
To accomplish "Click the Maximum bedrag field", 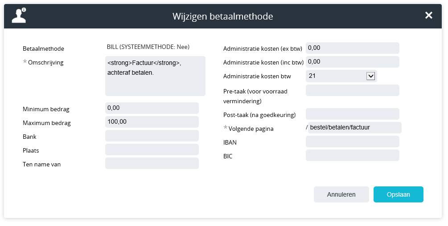I will [152, 122].
